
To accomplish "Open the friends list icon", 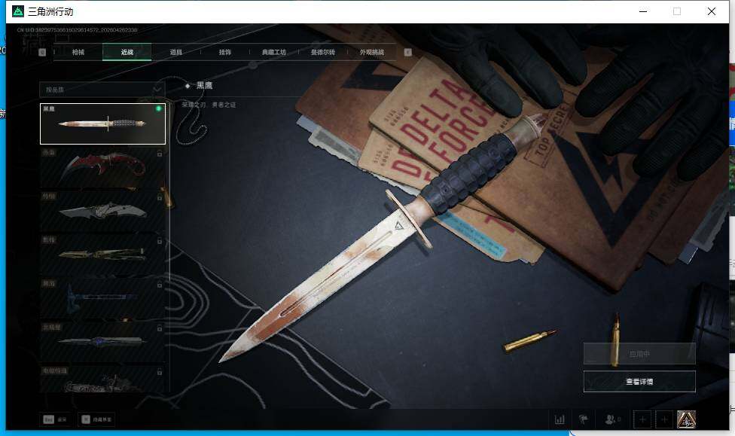I will coord(612,419).
